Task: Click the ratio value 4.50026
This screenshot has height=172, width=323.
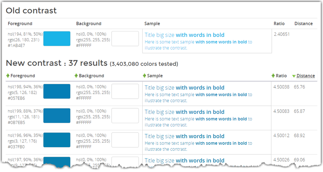Action: [x=281, y=160]
